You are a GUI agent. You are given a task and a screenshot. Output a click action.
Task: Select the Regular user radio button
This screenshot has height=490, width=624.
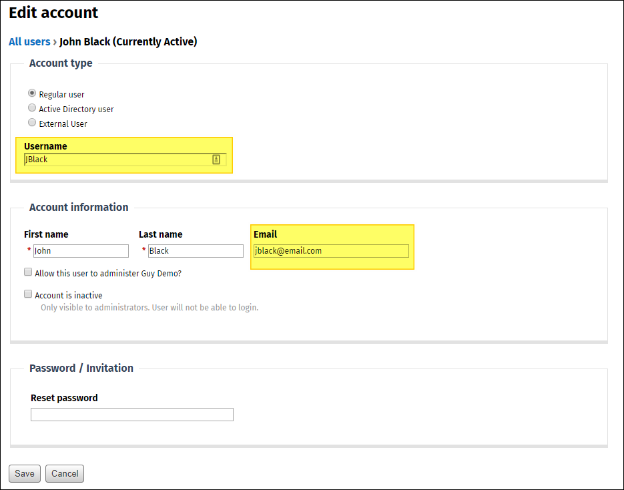(32, 93)
